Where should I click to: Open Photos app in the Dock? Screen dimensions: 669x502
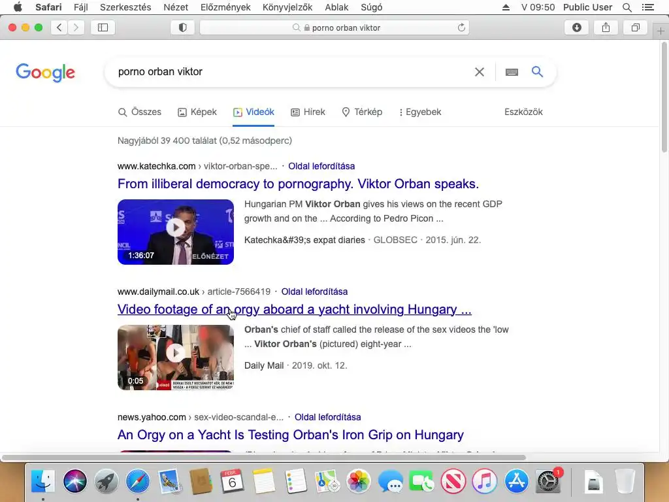[x=359, y=481]
